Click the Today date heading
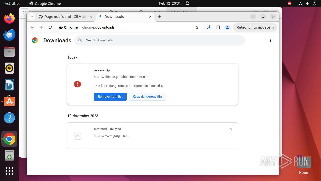 pyautogui.click(x=72, y=57)
